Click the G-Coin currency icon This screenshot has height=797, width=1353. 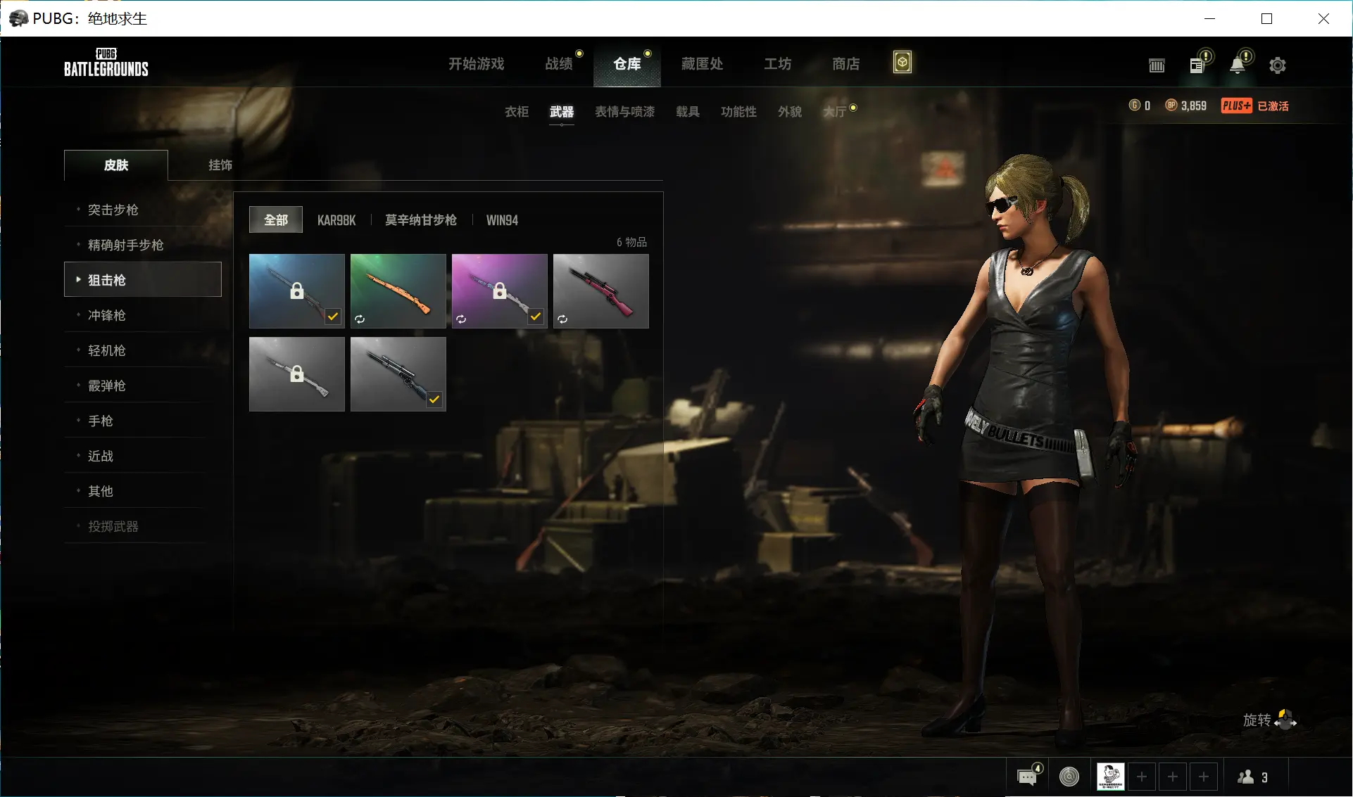[1134, 106]
